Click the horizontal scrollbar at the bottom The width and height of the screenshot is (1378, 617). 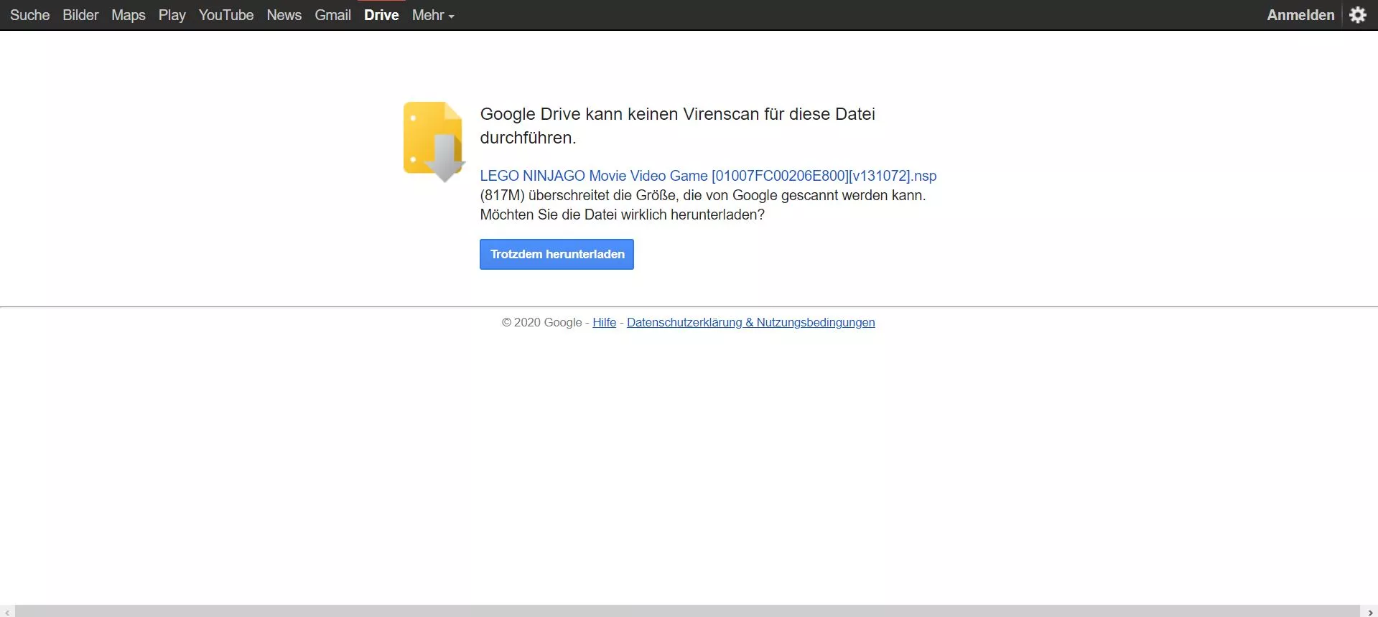point(686,611)
